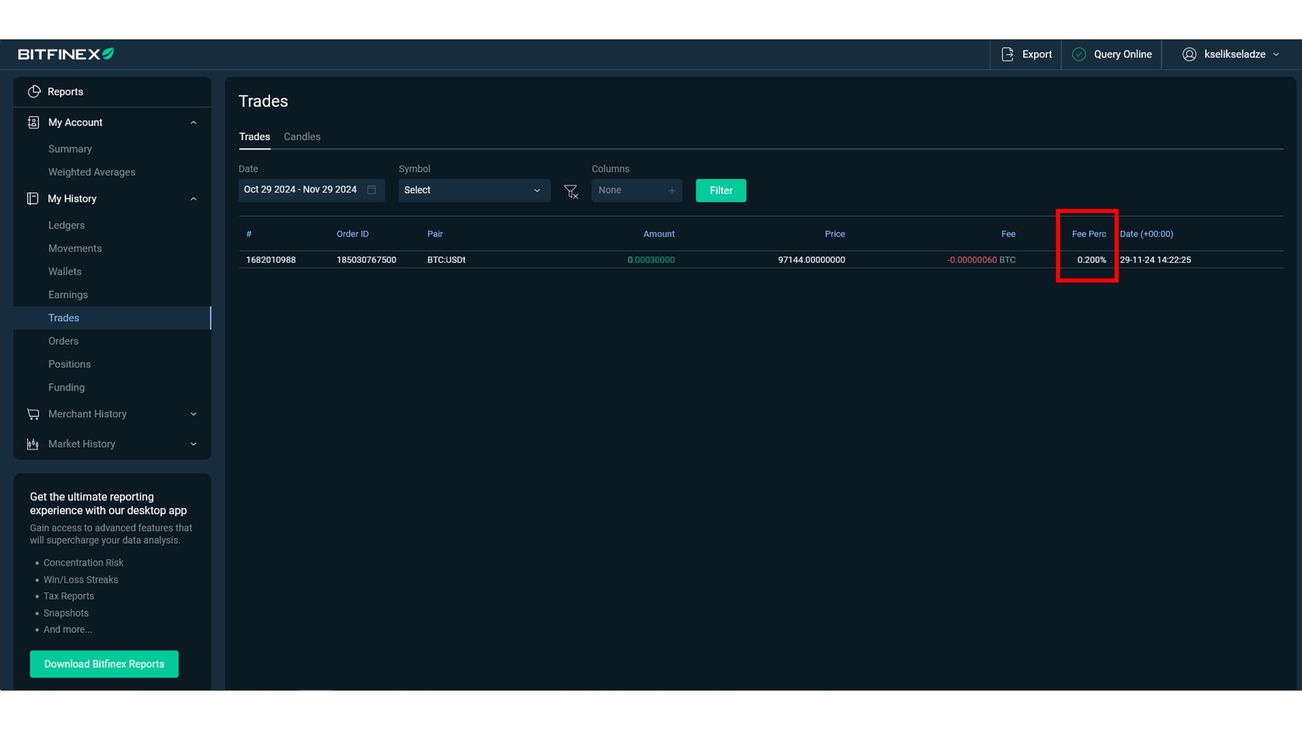This screenshot has height=732, width=1302.
Task: Collapse the My Account section
Action: tap(193, 123)
